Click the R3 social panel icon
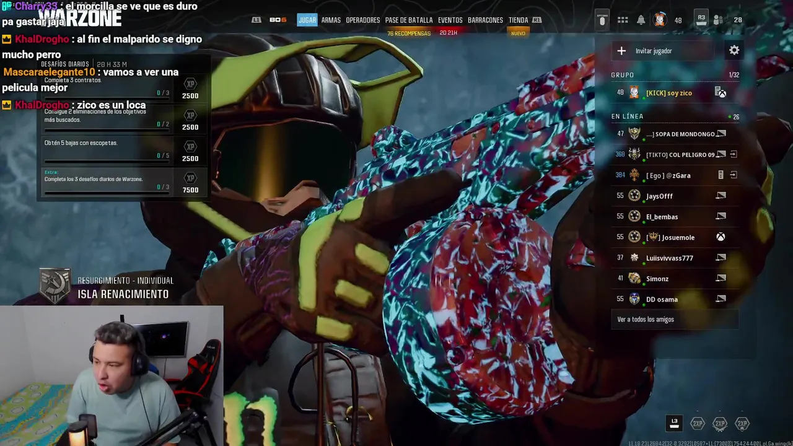Viewport: 793px width, 446px height. click(x=701, y=19)
